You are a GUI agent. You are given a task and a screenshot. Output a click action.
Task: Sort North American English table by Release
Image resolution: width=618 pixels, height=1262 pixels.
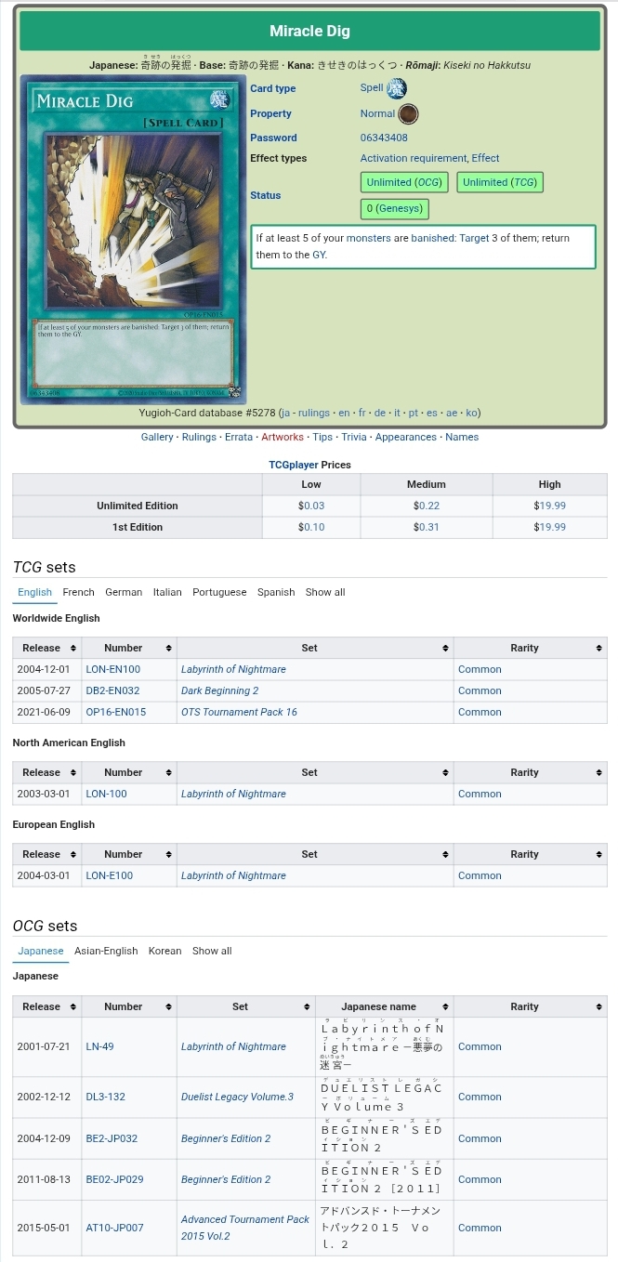pyautogui.click(x=47, y=772)
